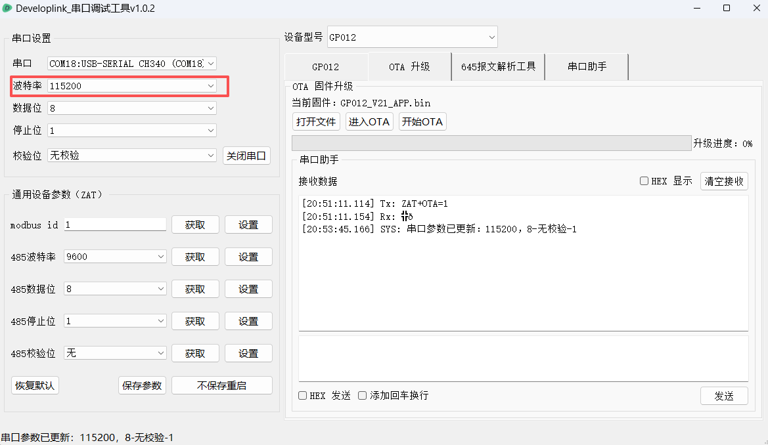
Task: Open the 串口 COM18 port dropdown
Action: tap(132, 64)
